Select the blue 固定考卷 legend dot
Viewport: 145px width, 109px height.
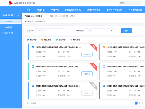[28, 40]
